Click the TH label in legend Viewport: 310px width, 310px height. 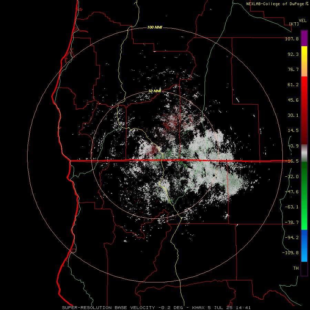pyautogui.click(x=296, y=268)
